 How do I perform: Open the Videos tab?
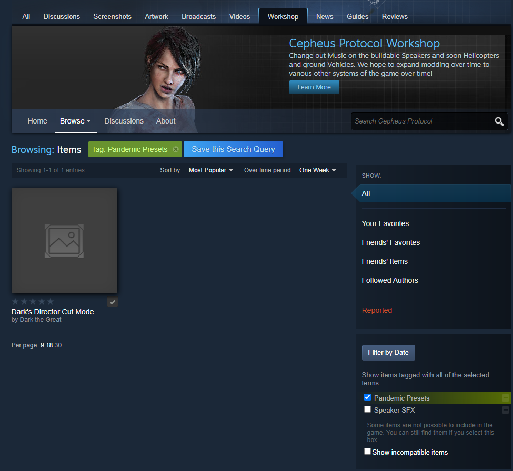[239, 16]
